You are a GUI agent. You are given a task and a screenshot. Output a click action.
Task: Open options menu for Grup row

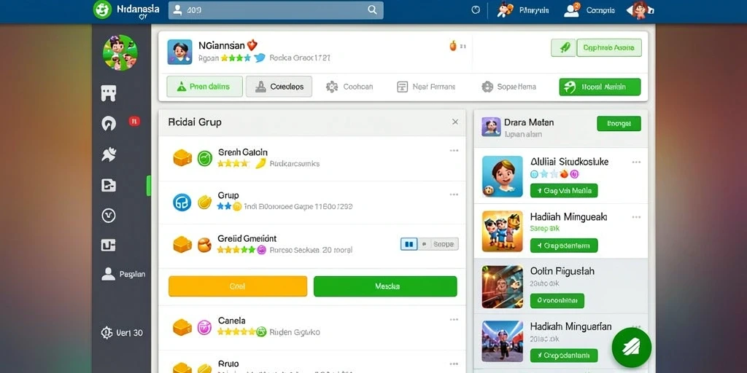pyautogui.click(x=454, y=195)
